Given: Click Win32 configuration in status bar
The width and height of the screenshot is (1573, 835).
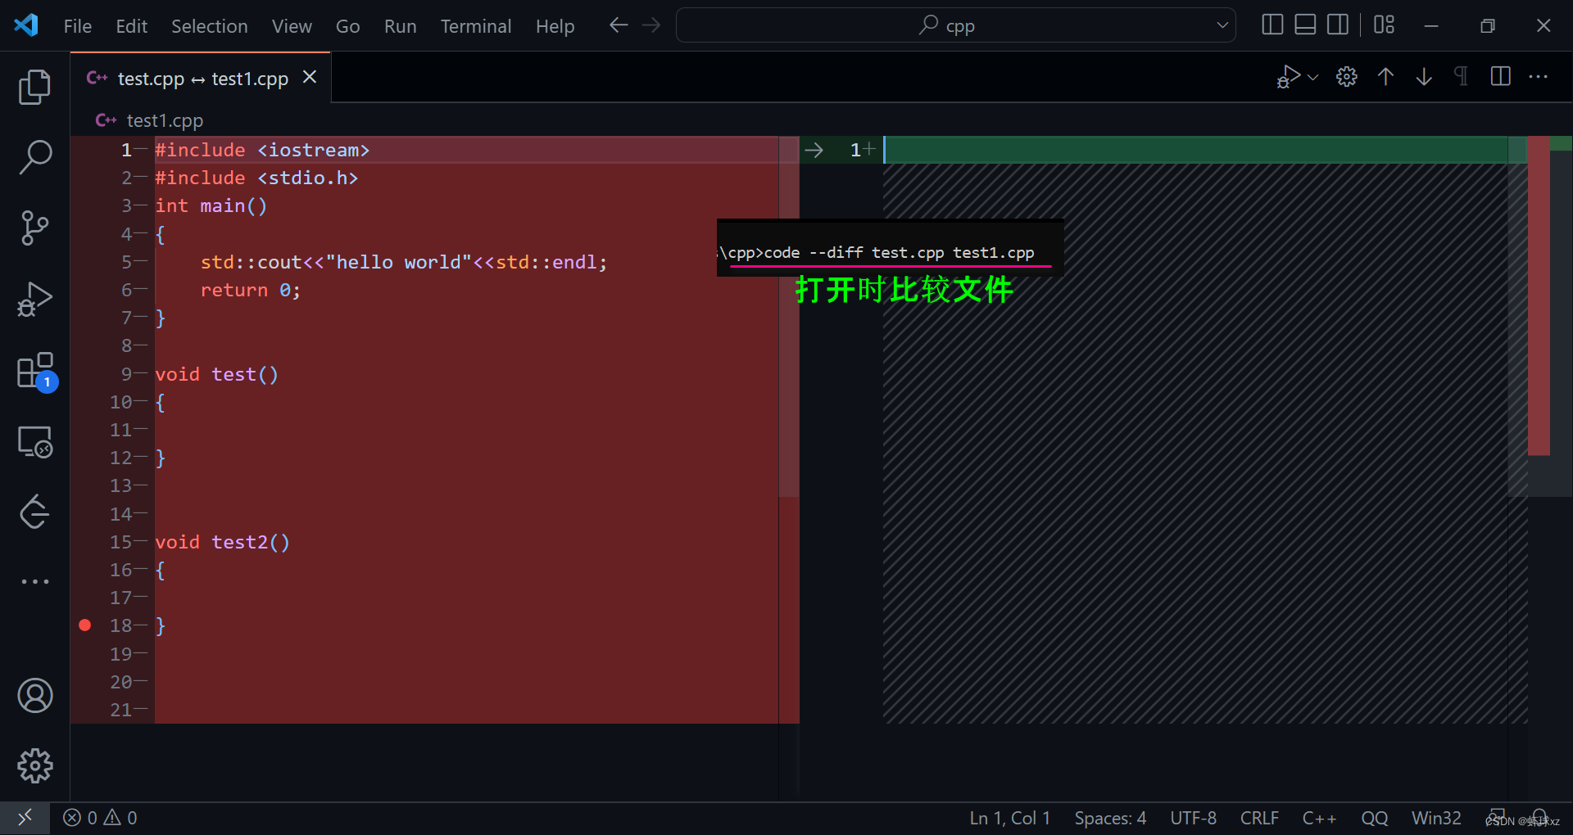Looking at the screenshot, I should pyautogui.click(x=1436, y=818).
